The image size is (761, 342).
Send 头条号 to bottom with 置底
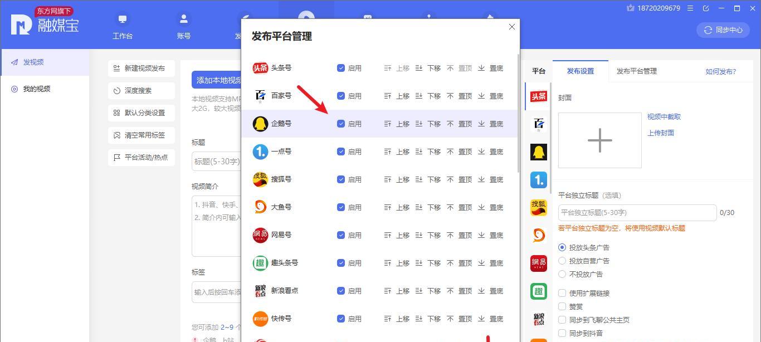490,68
